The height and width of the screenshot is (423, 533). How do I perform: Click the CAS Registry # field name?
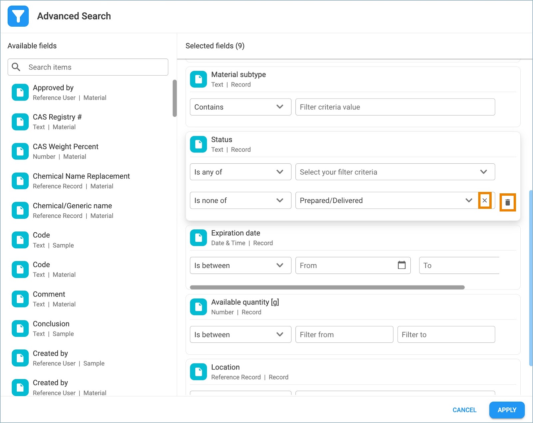click(x=57, y=117)
